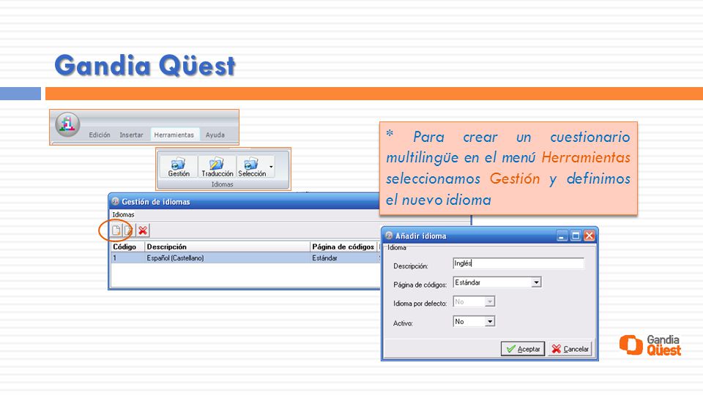Click the Selección icon in Idiomas group
Image resolution: width=703 pixels, height=395 pixels.
[x=251, y=167]
